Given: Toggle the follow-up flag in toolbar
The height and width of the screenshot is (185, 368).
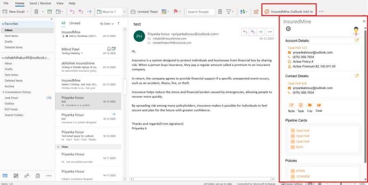Looking at the screenshot, I should (x=176, y=11).
